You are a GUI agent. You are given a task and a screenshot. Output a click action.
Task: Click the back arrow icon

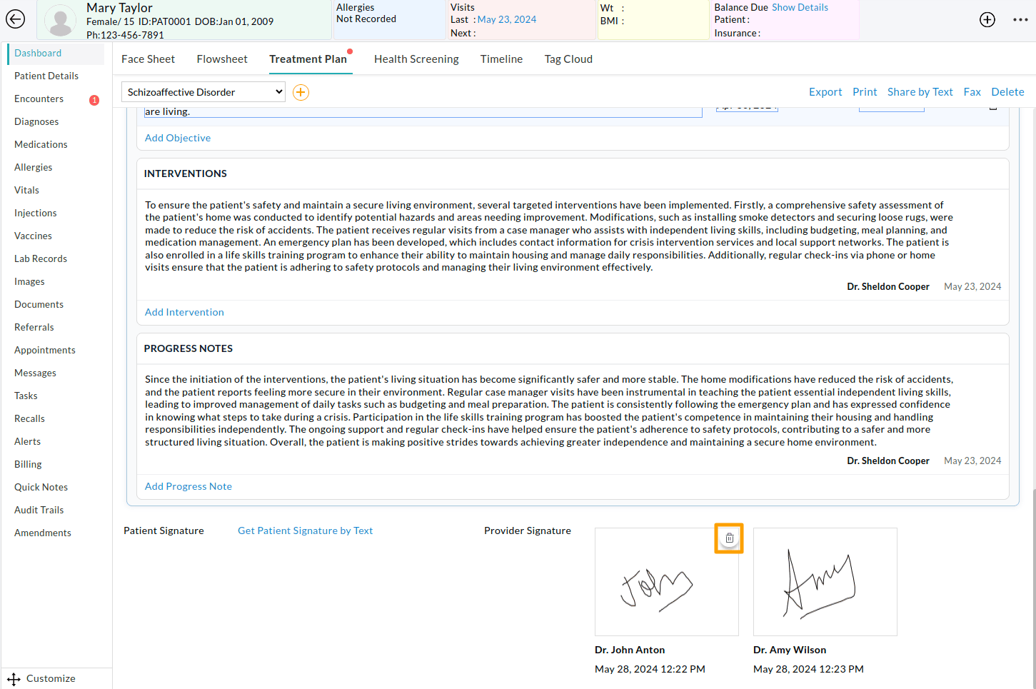(x=15, y=19)
